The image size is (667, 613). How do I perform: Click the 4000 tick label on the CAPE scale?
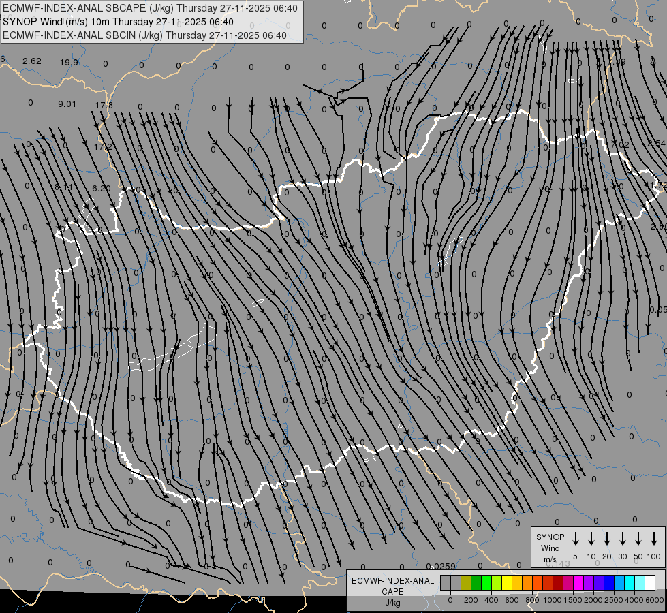[634, 600]
